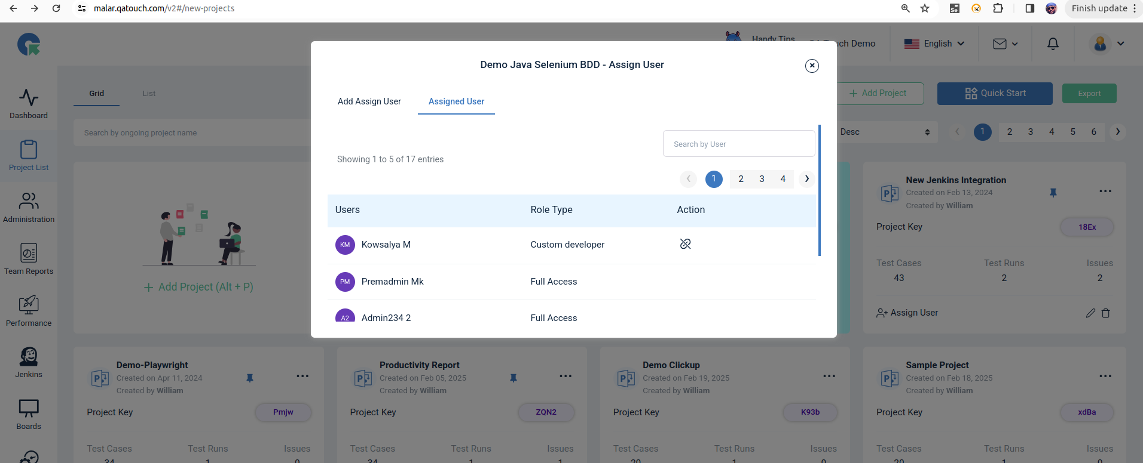Open the Dashboard sidebar item

(x=29, y=104)
